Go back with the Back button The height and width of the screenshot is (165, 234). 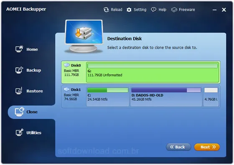click(x=178, y=147)
